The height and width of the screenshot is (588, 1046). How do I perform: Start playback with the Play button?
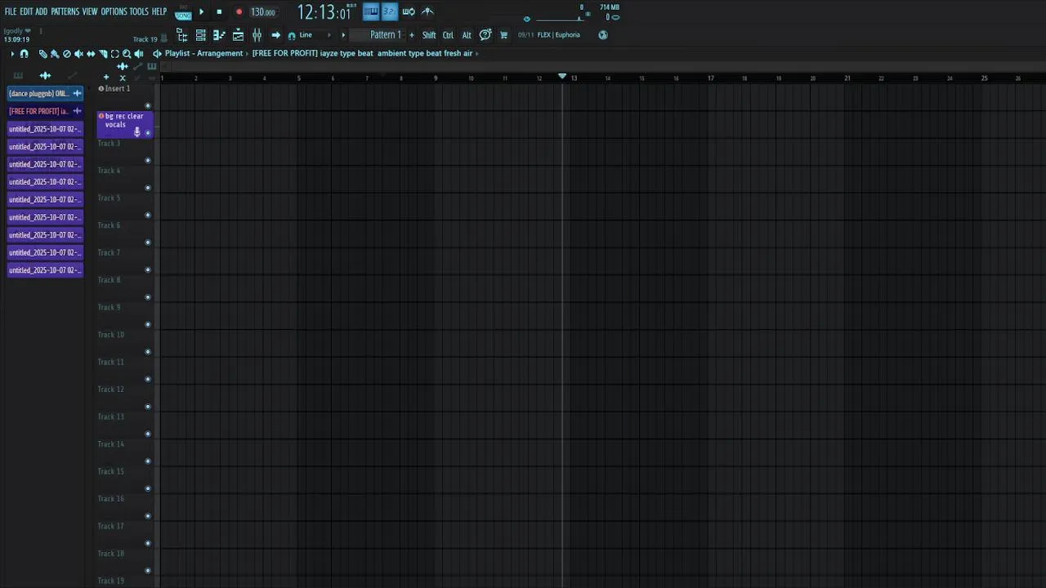pos(201,11)
